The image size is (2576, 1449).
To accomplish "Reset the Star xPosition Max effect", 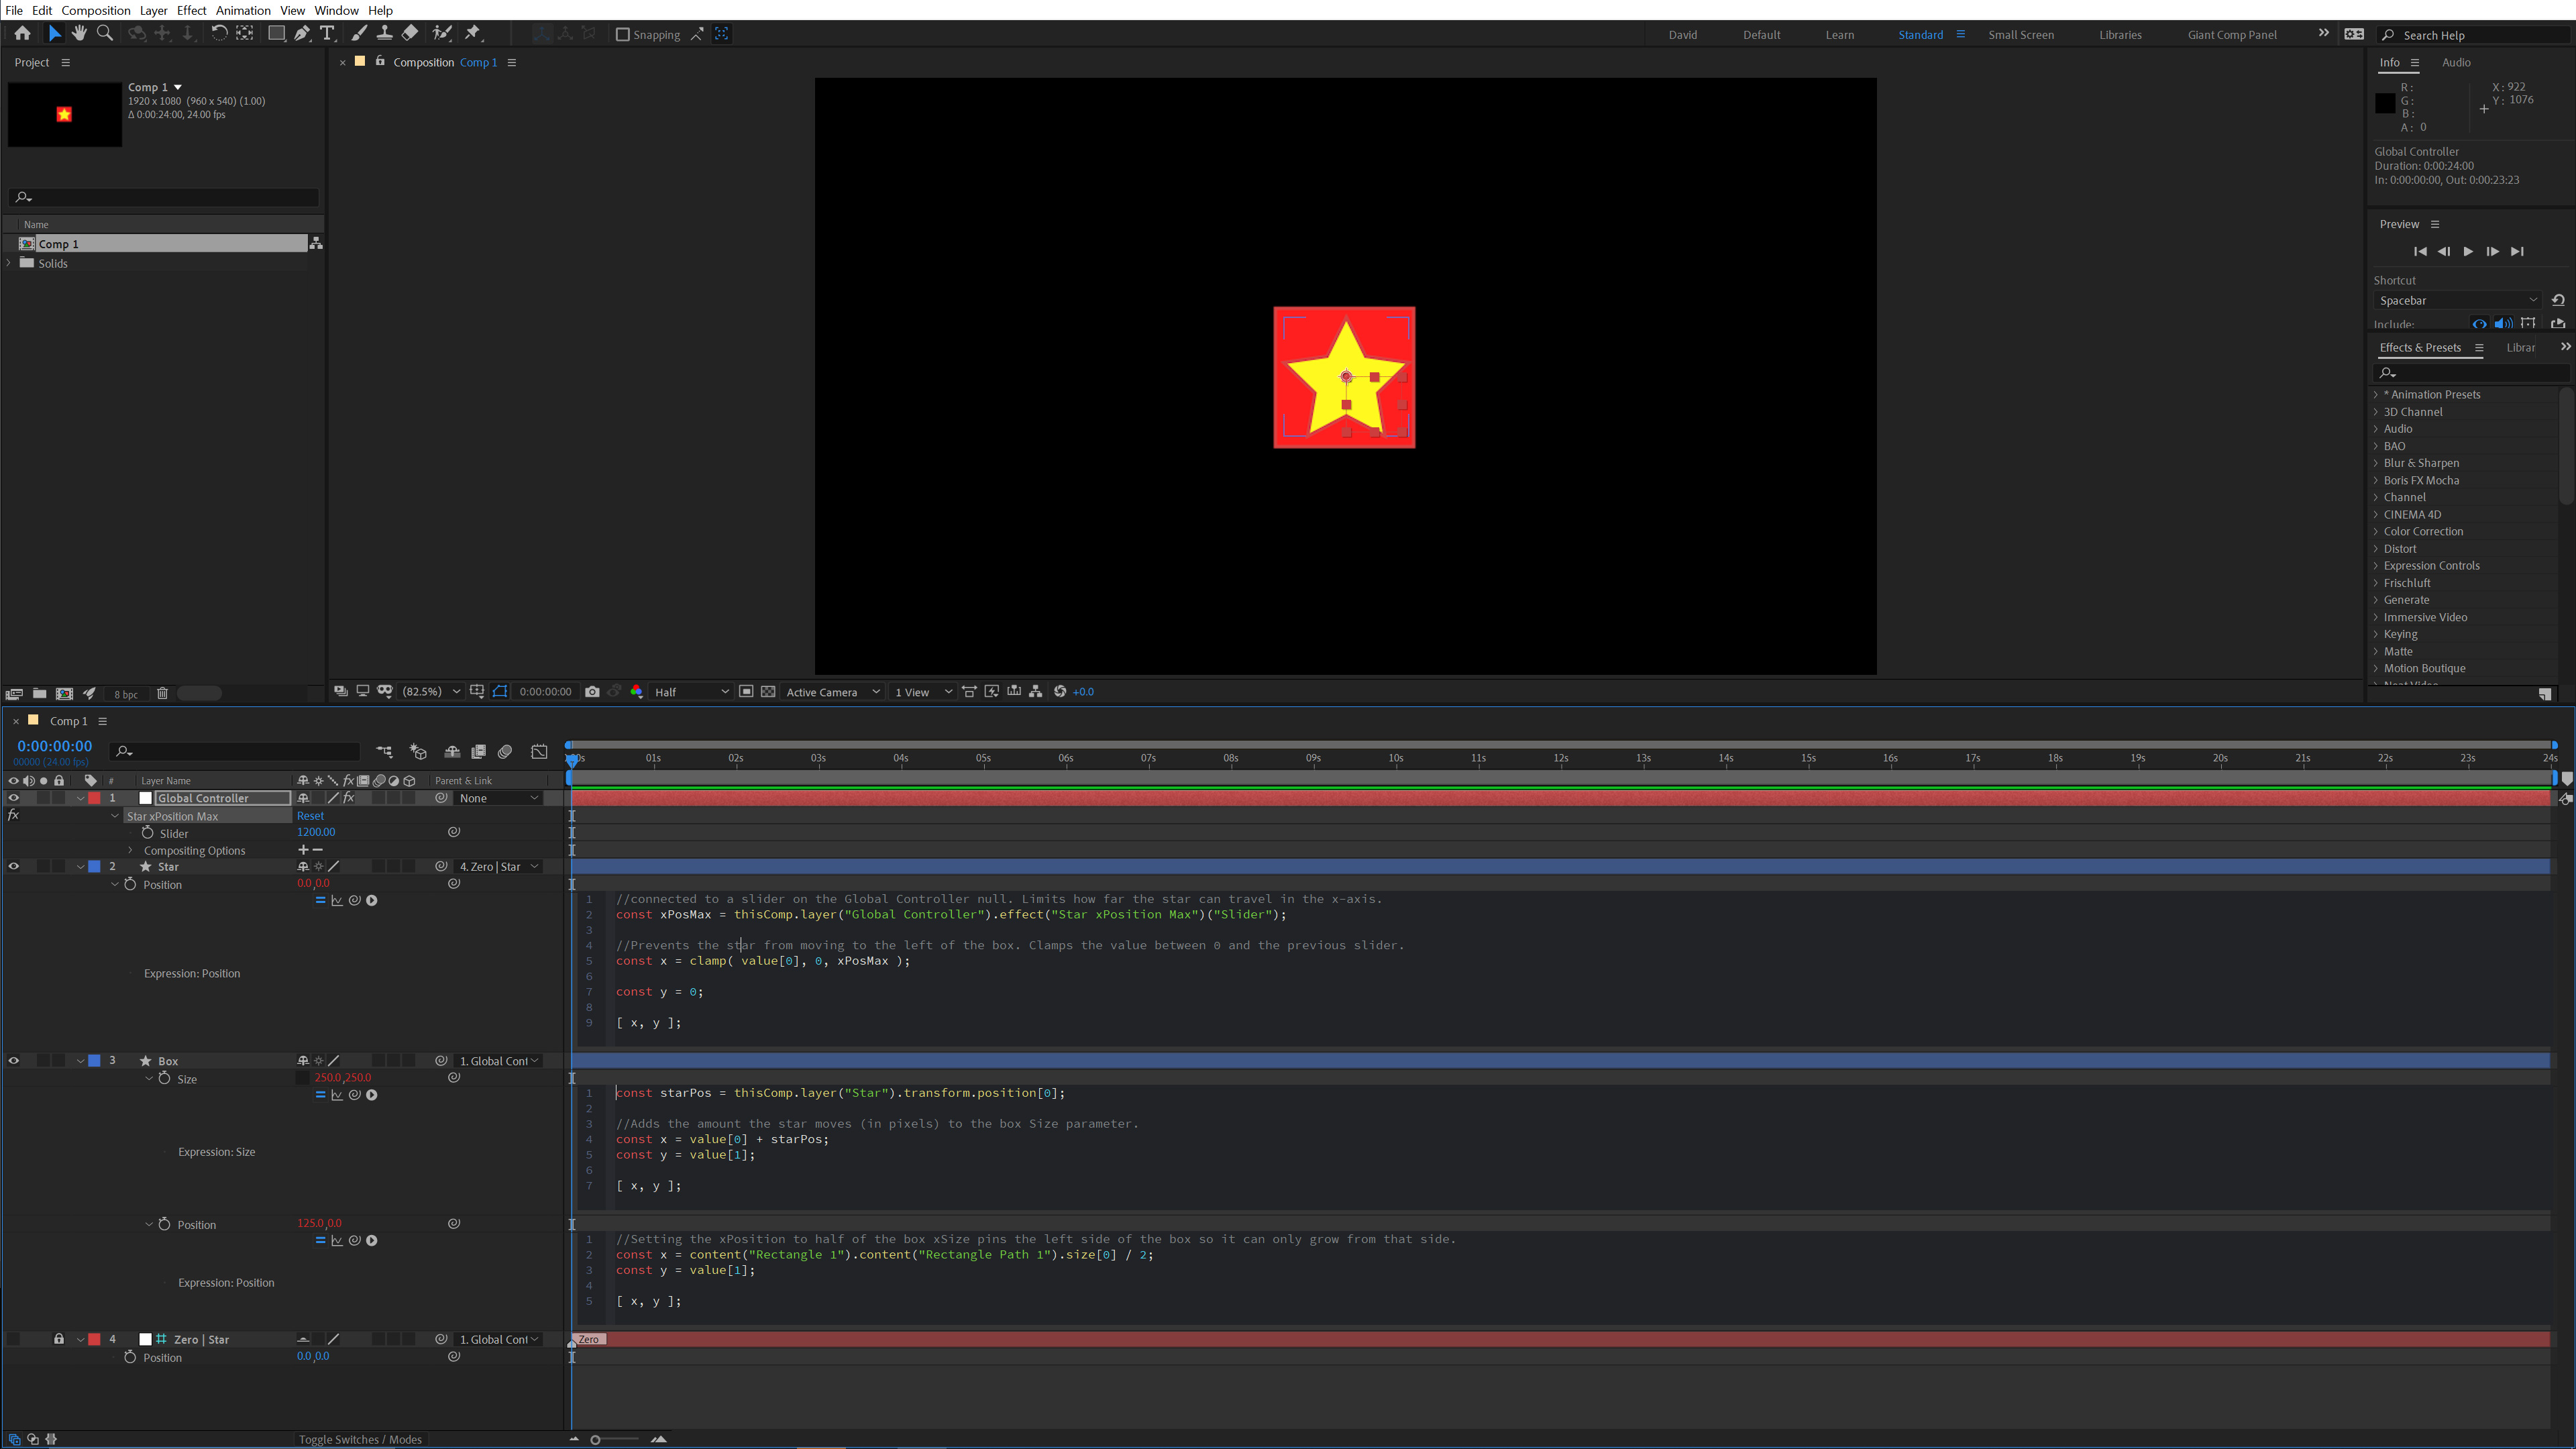I will 310,815.
